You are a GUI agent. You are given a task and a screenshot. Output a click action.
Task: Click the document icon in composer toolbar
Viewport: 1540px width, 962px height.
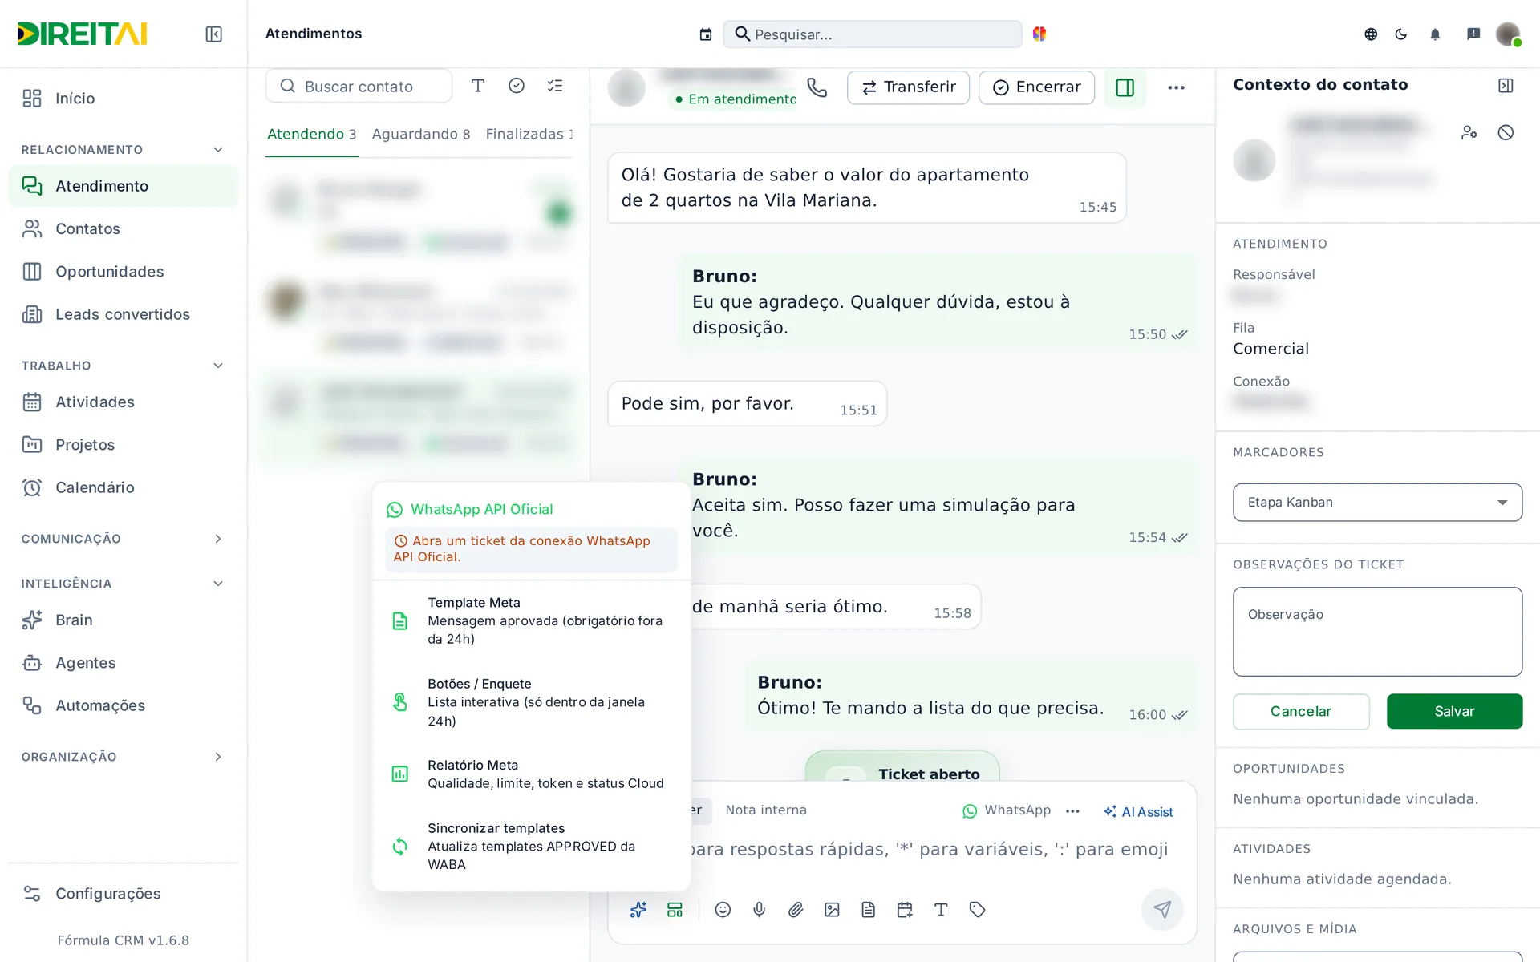(868, 909)
